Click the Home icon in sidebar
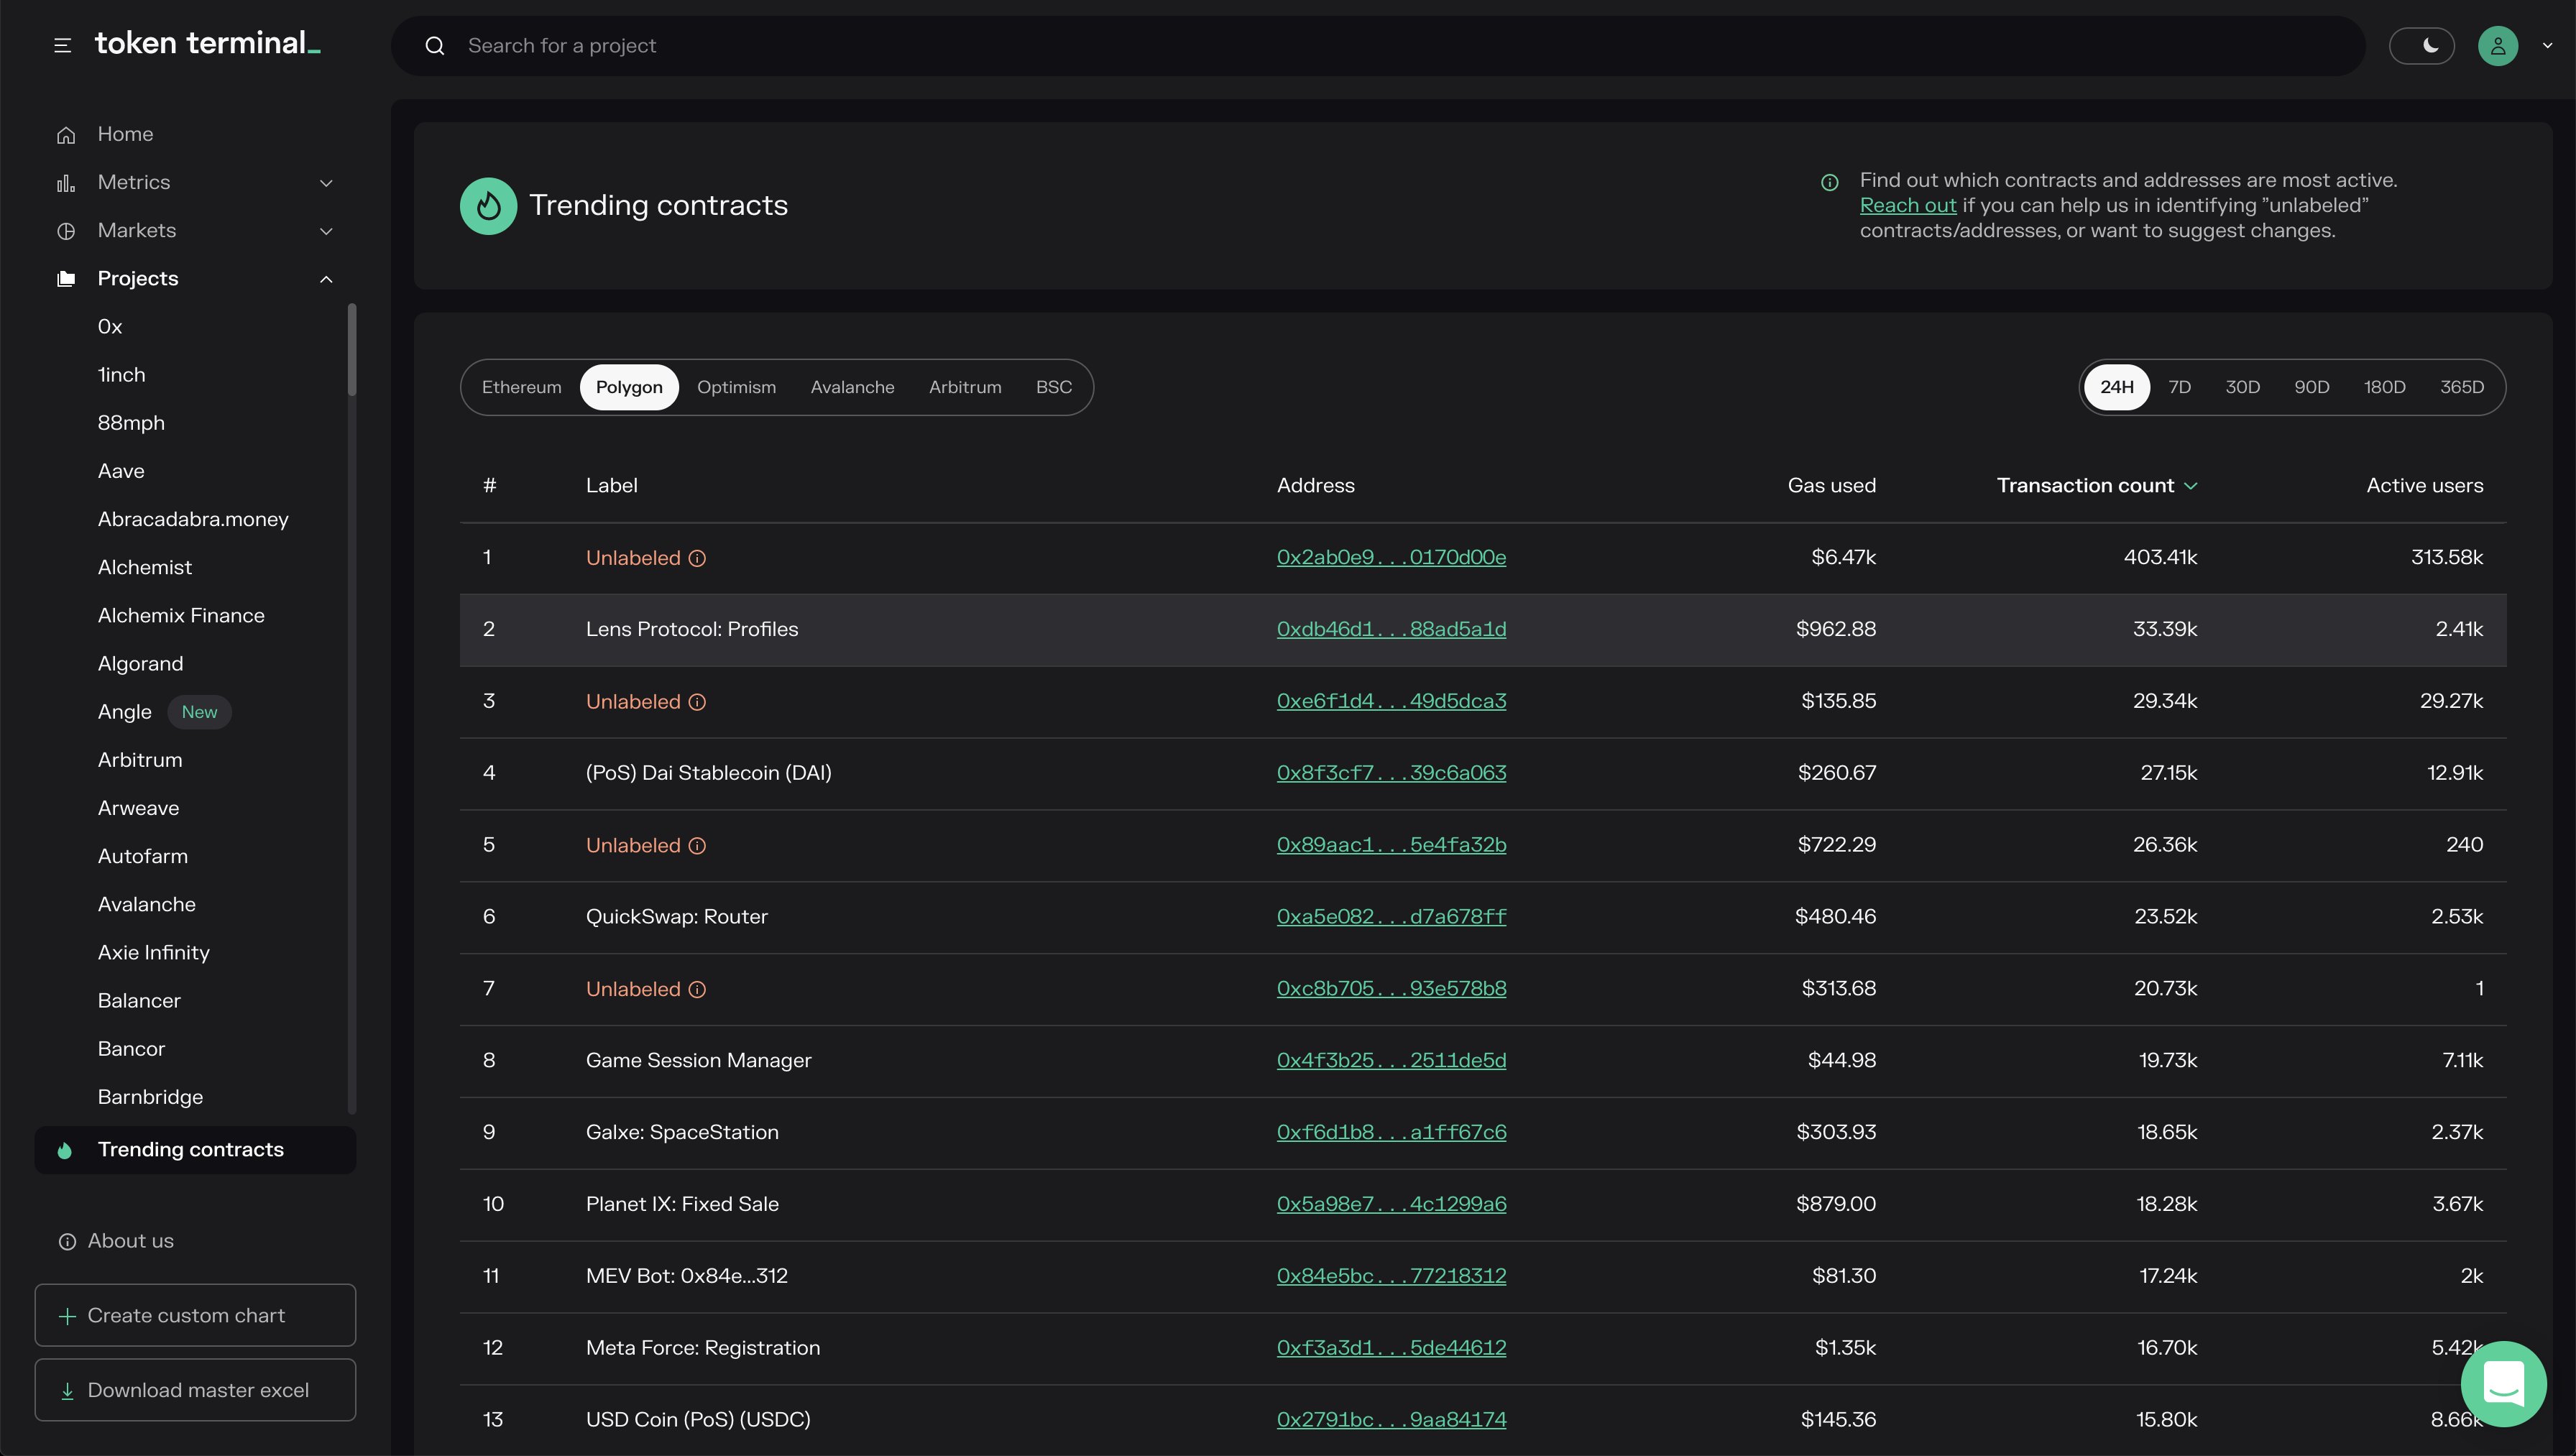 coord(66,135)
